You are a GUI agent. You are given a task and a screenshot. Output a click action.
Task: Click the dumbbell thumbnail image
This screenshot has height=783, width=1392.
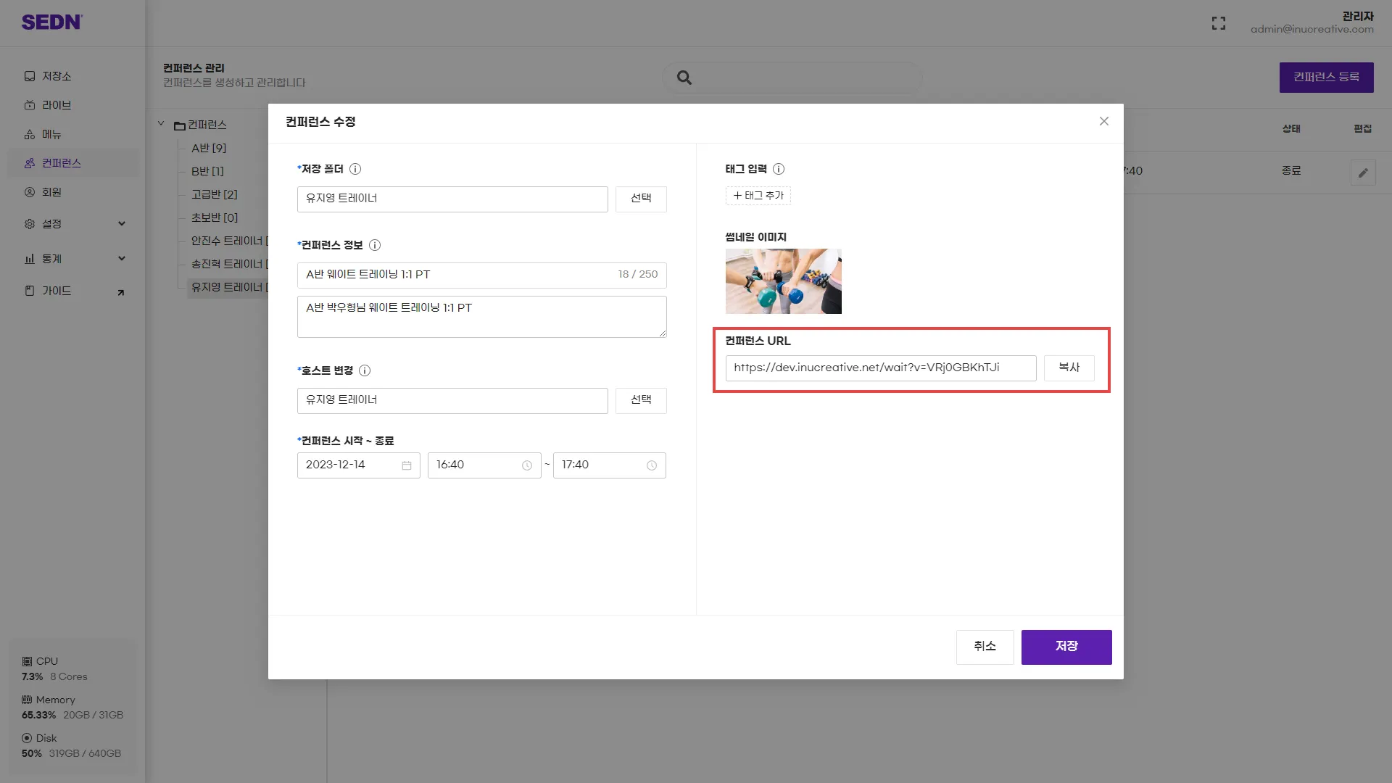point(784,281)
